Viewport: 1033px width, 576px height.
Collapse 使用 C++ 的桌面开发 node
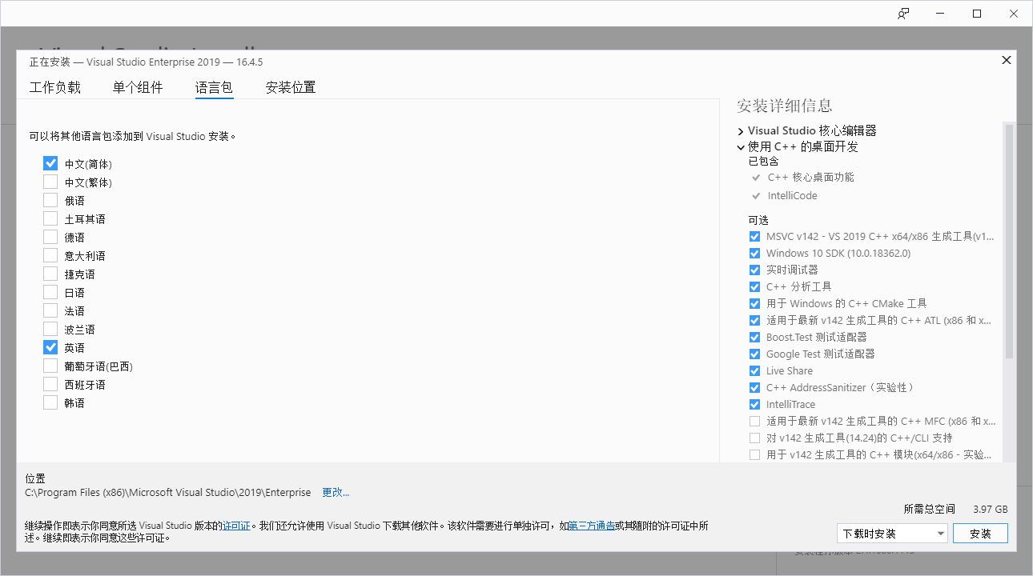coord(741,147)
